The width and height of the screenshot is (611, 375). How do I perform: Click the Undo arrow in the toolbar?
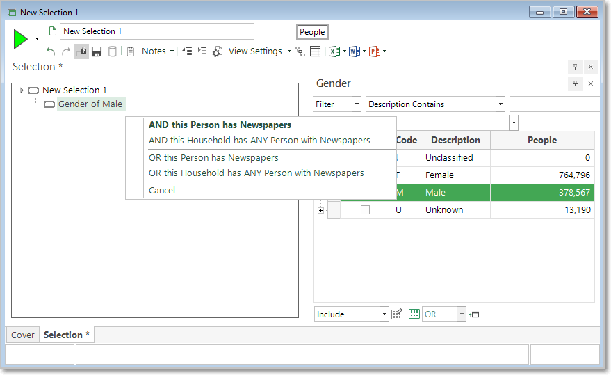[x=51, y=51]
